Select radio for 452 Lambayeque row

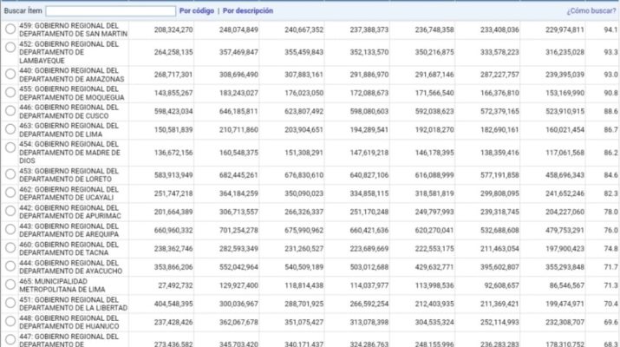10,47
